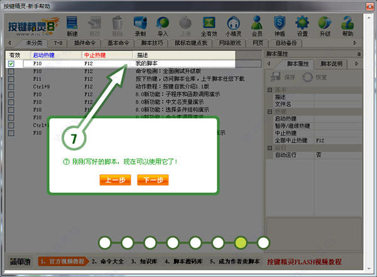Collapse the 基本 property group
The image size is (377, 277).
pyautogui.click(x=270, y=90)
